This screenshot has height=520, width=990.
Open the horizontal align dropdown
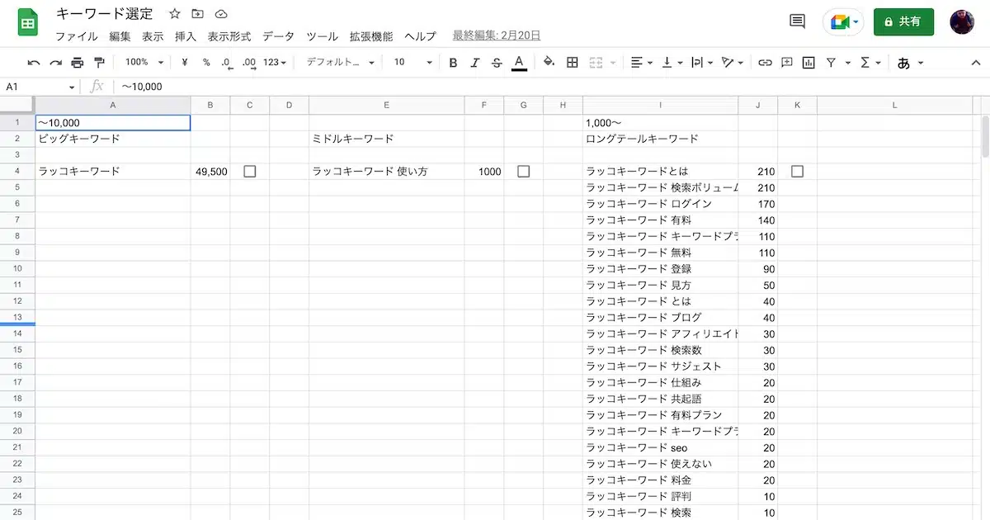(641, 63)
